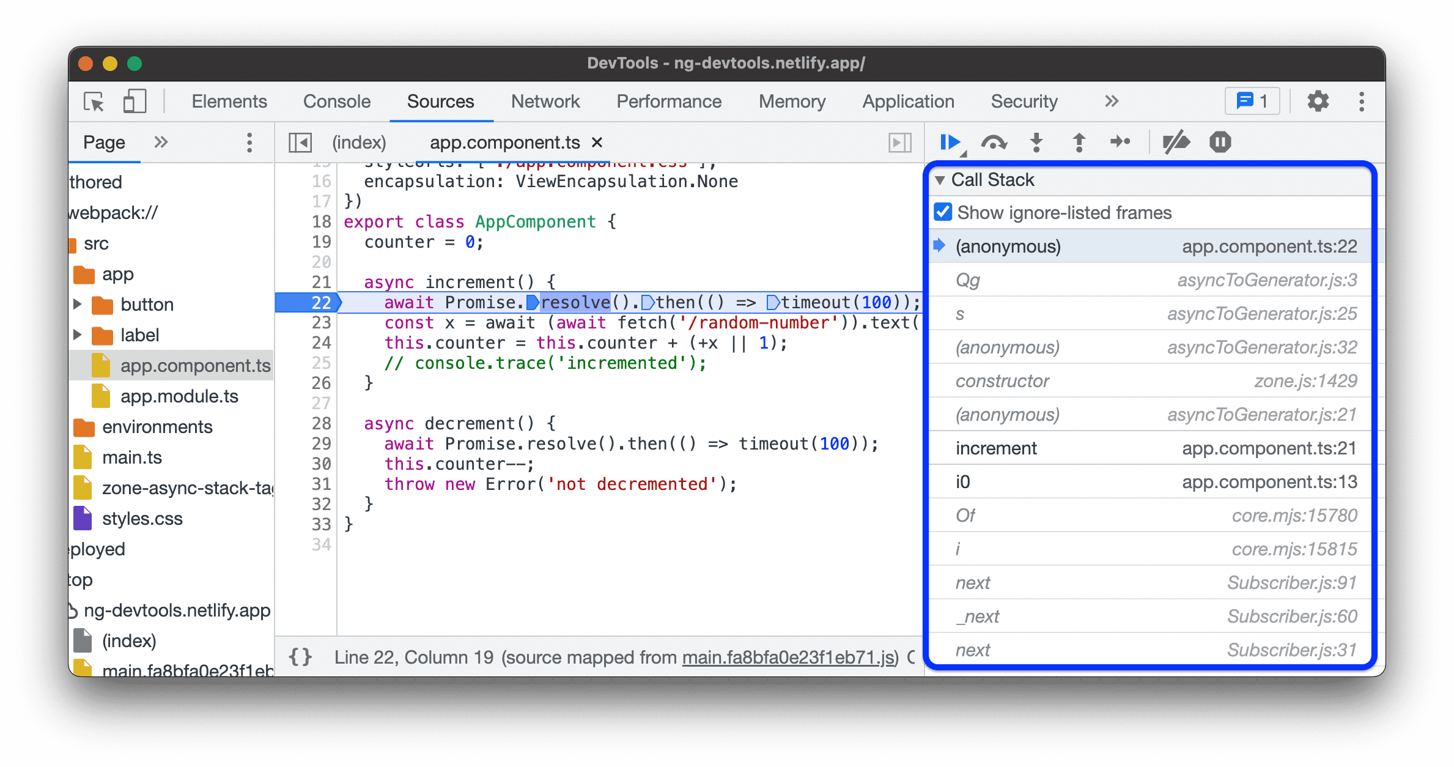Image resolution: width=1454 pixels, height=767 pixels.
Task: Click the Deactivate breakpoints icon
Action: click(x=1176, y=141)
